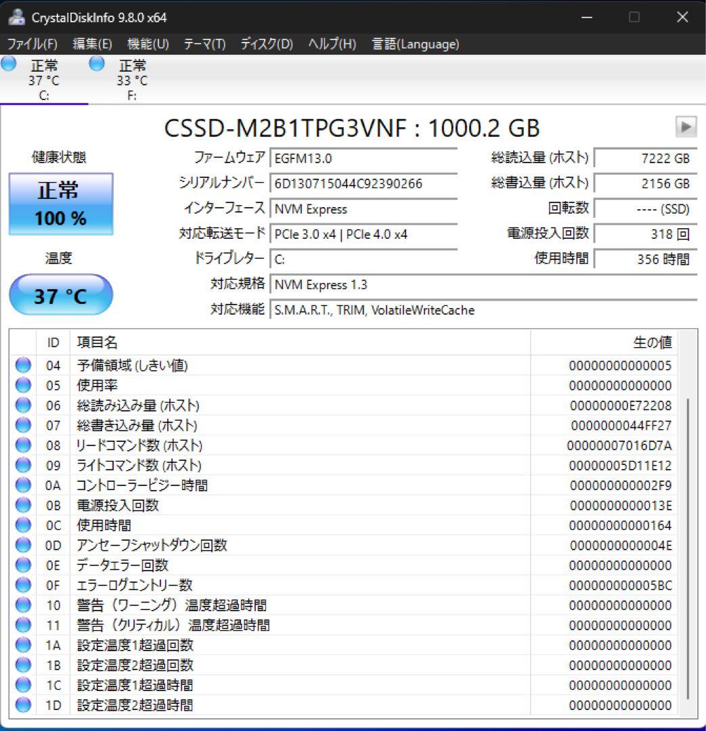
Task: Click the status orb for row 04 予備領域
Action: click(x=23, y=365)
